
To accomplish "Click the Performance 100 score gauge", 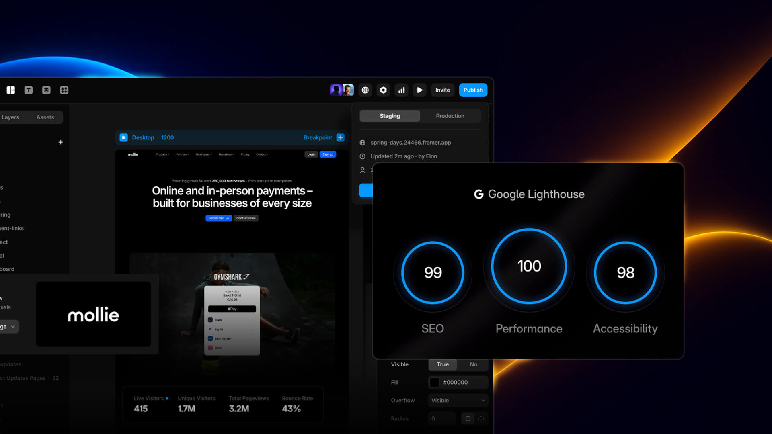I will tap(529, 266).
